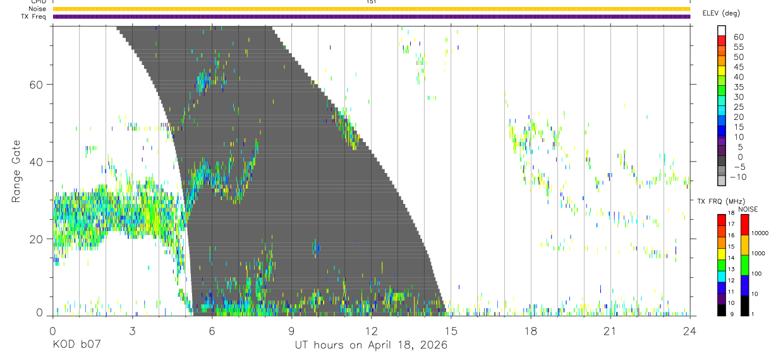
Task: Select the purple TX Freq bar above the plot
Action: pyautogui.click(x=371, y=16)
